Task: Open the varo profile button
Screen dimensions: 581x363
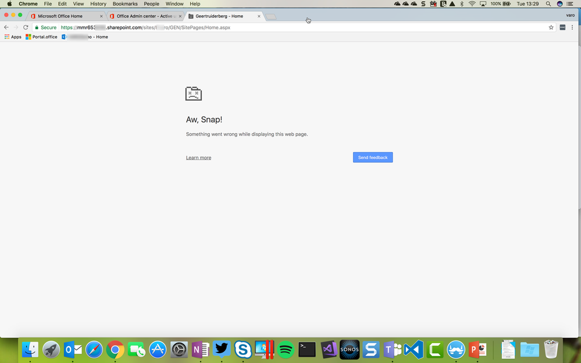Action: [x=571, y=15]
